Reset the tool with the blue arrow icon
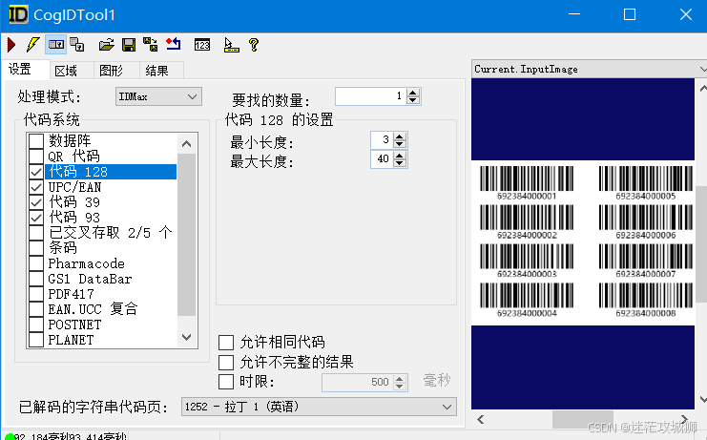707x440 pixels. 174,44
